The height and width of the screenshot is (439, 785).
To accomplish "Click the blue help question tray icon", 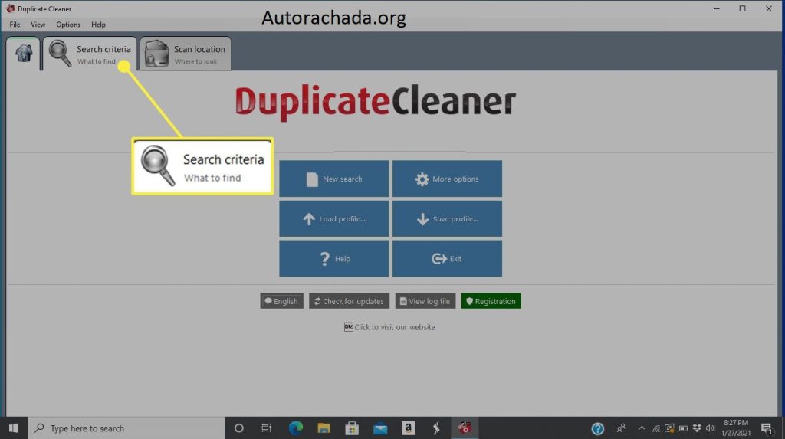I will point(597,428).
